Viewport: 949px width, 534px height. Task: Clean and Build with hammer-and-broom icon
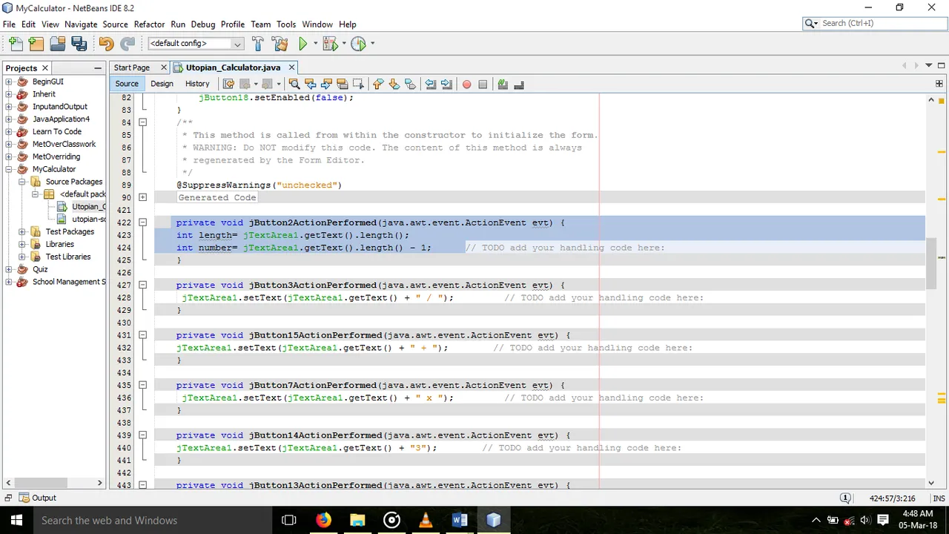click(281, 44)
